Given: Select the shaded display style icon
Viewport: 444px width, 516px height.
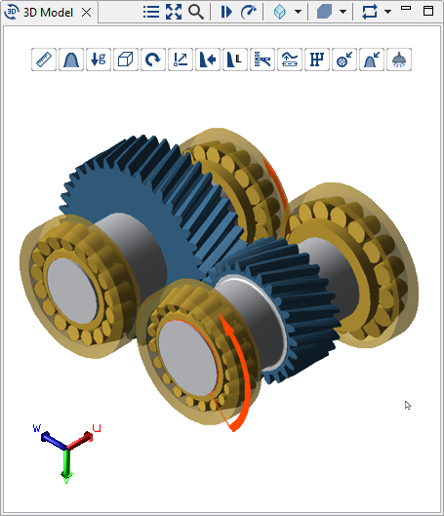Looking at the screenshot, I should pos(324,12).
